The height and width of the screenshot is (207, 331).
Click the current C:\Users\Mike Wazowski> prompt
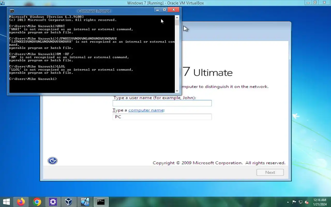click(x=33, y=79)
